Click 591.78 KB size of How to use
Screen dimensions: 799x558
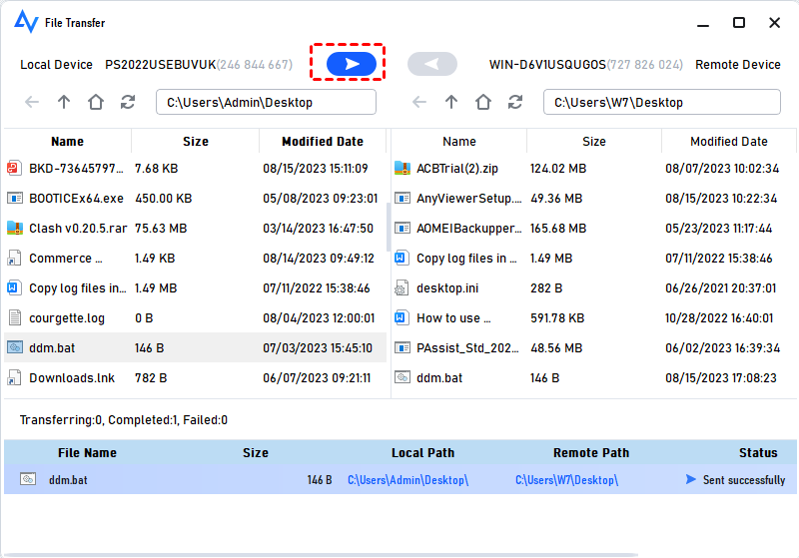click(557, 318)
